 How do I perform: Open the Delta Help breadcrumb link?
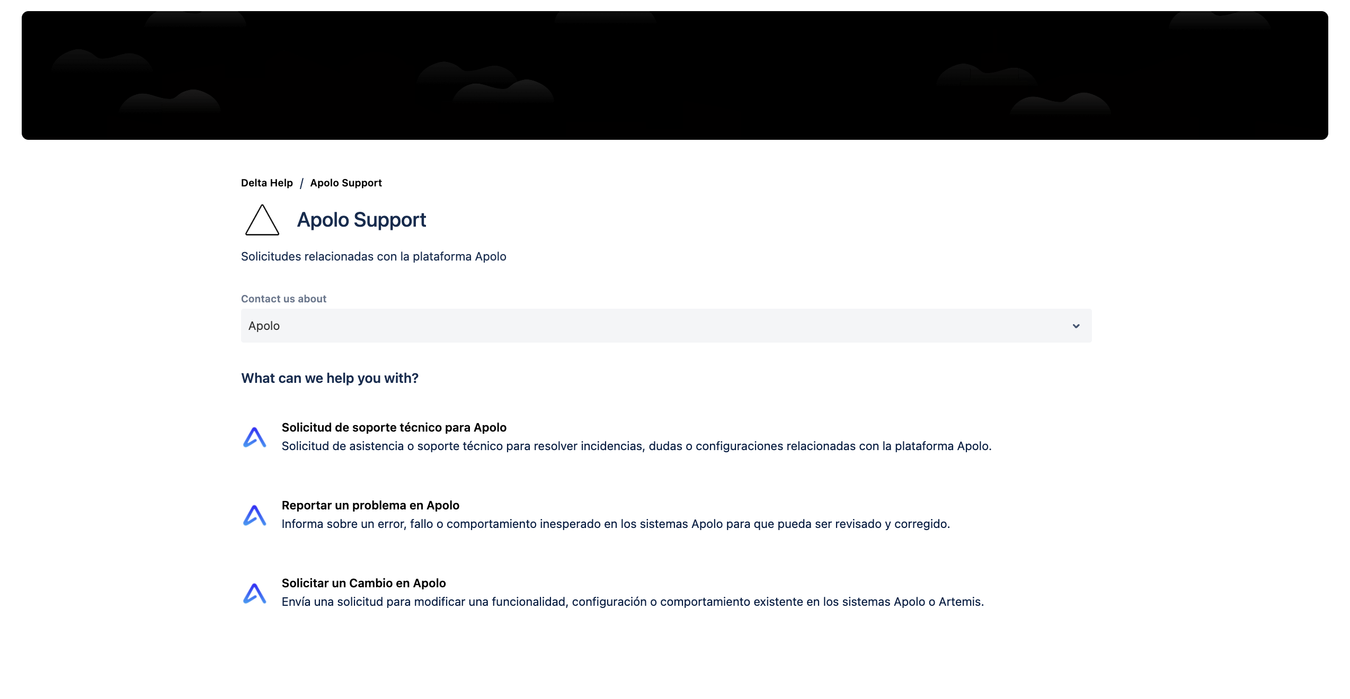(x=267, y=183)
